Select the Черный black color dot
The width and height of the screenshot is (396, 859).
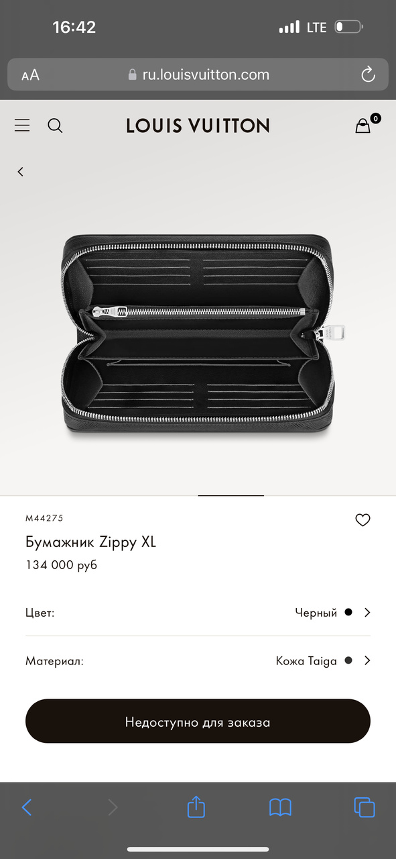[x=348, y=612]
